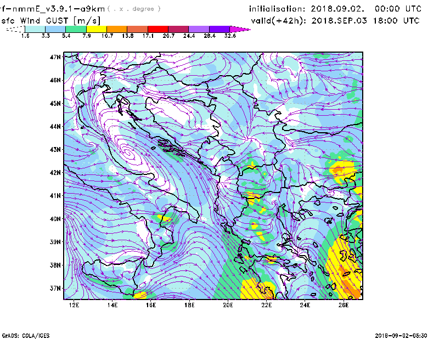This screenshot has width=439, height=339.
Task: Click the legend value 10.7
Action: tap(107, 36)
